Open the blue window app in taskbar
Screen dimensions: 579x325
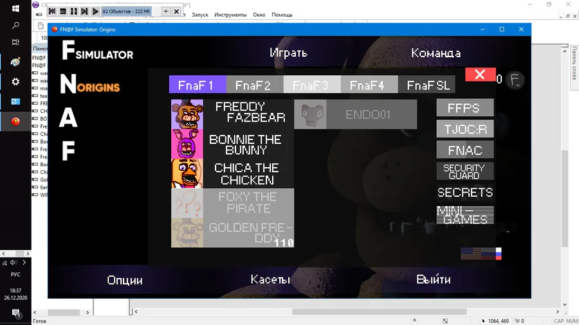[x=15, y=101]
